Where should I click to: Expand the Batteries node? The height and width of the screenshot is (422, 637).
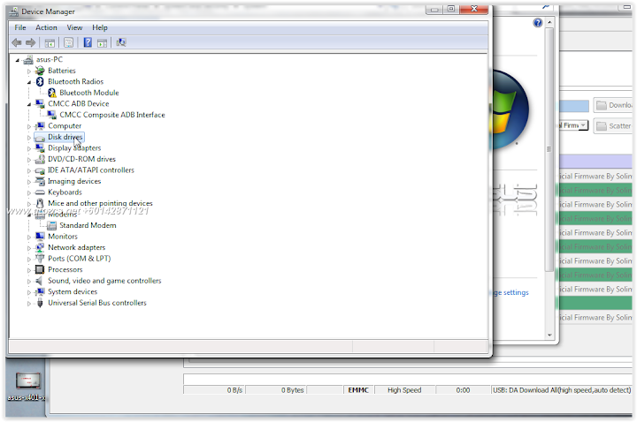tap(29, 71)
